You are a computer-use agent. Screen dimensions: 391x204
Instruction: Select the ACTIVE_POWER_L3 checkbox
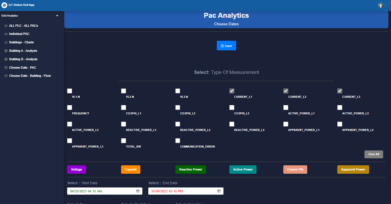point(70,124)
